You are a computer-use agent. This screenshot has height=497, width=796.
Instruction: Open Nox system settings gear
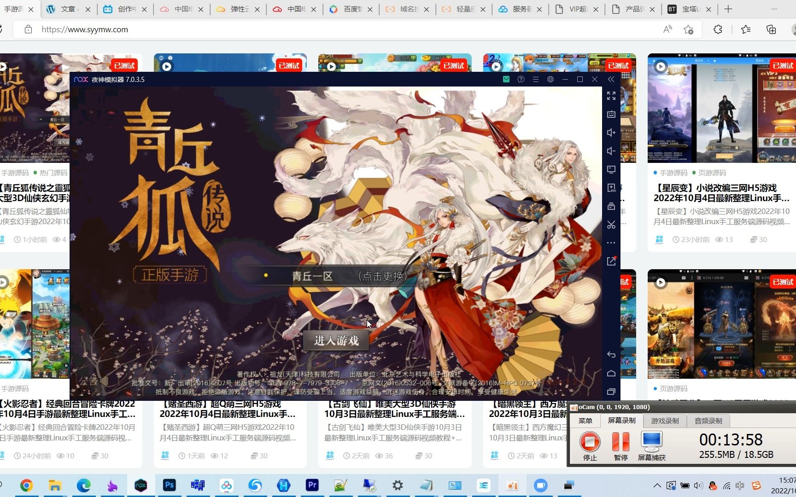[550, 79]
